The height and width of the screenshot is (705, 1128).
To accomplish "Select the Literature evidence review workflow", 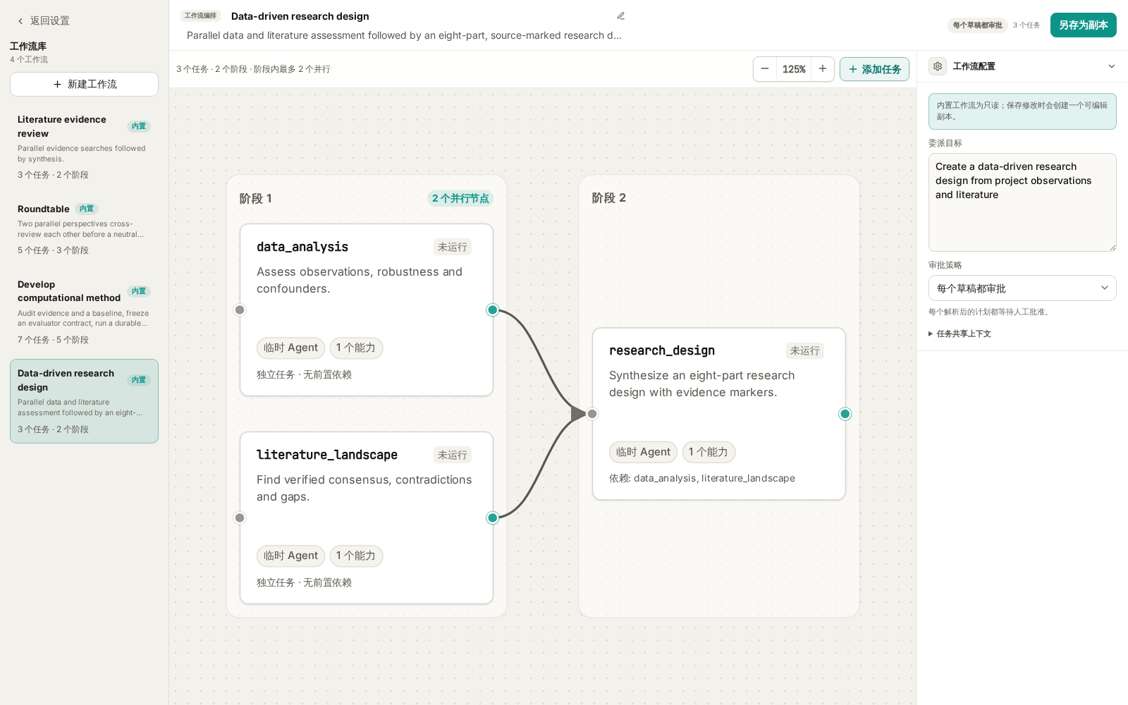I will click(x=84, y=147).
